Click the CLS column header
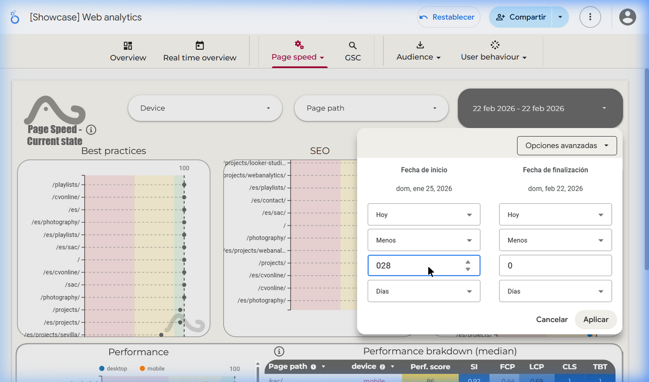649x382 pixels. click(x=570, y=367)
